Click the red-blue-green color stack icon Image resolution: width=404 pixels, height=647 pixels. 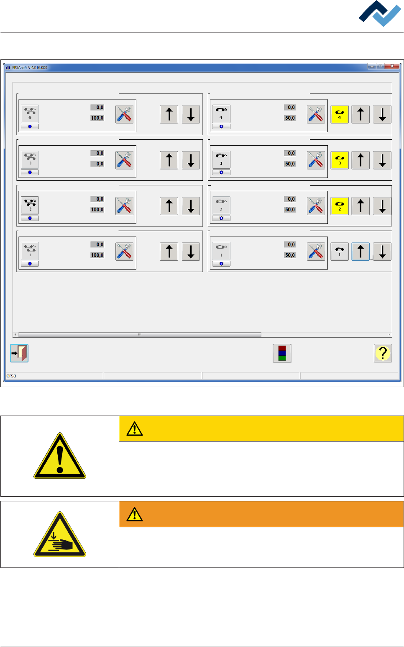282,353
